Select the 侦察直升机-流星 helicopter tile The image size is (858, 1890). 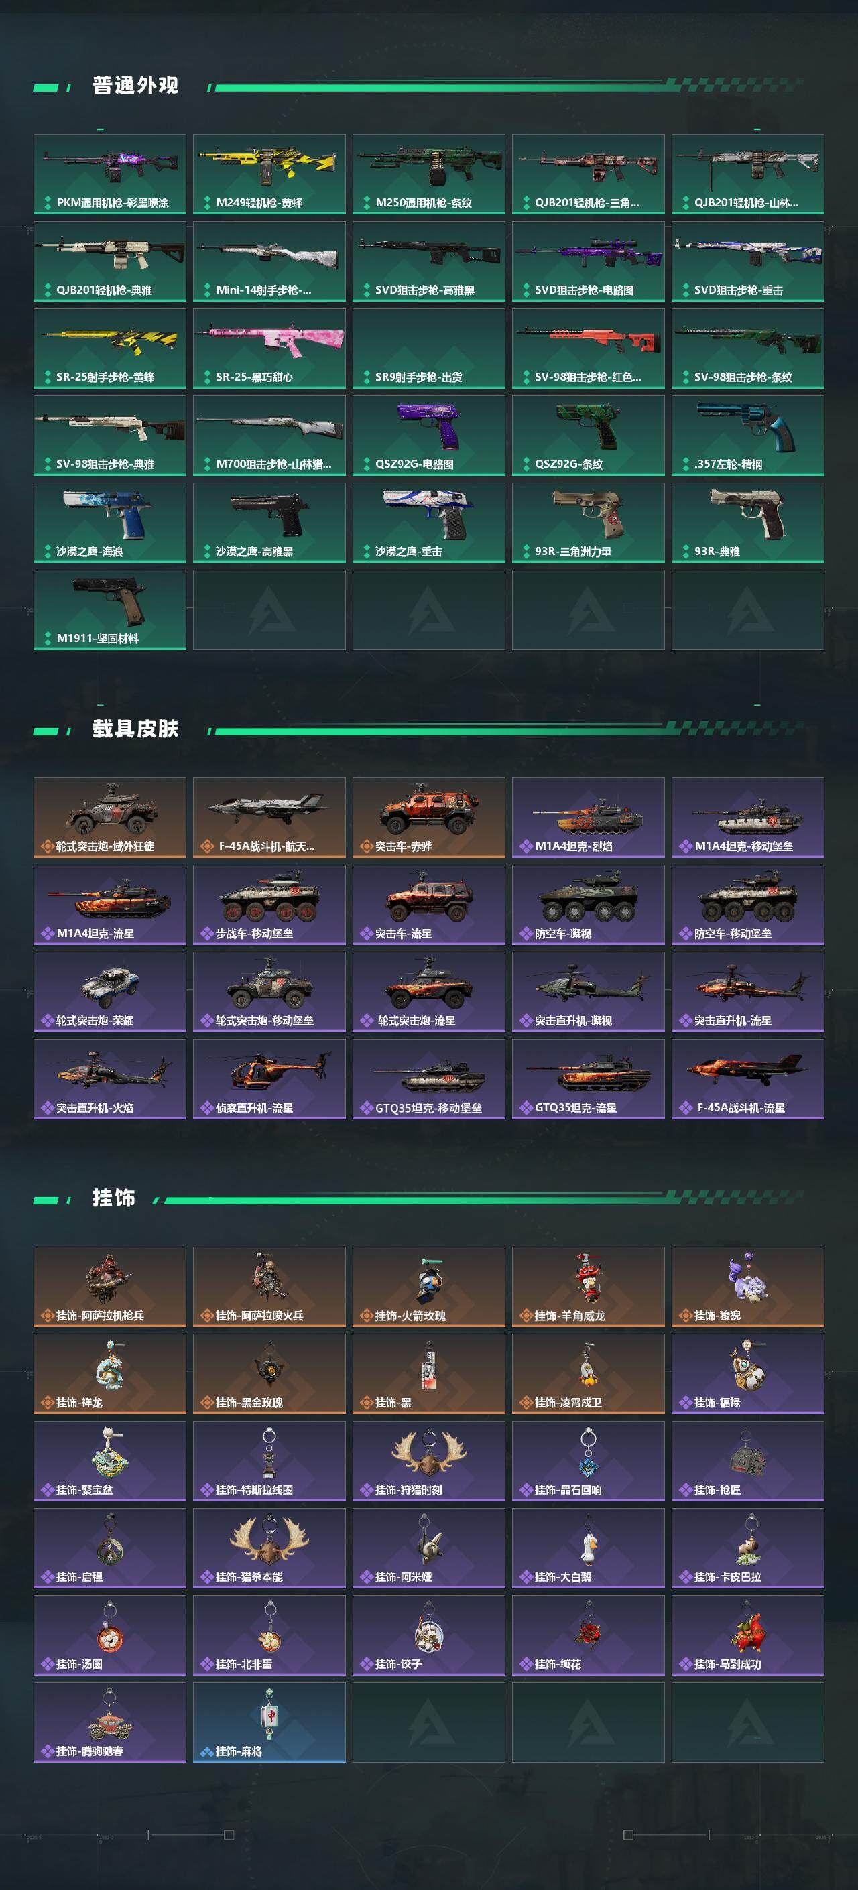point(269,1078)
